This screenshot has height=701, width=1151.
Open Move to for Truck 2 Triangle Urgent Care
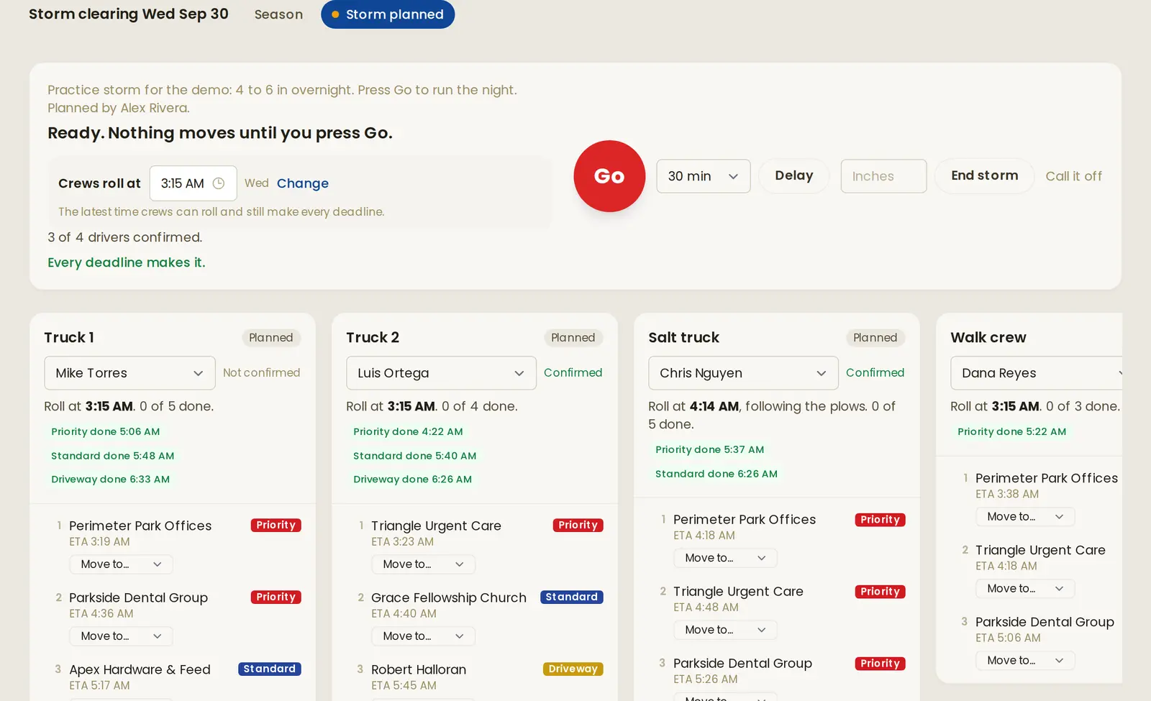tap(423, 564)
